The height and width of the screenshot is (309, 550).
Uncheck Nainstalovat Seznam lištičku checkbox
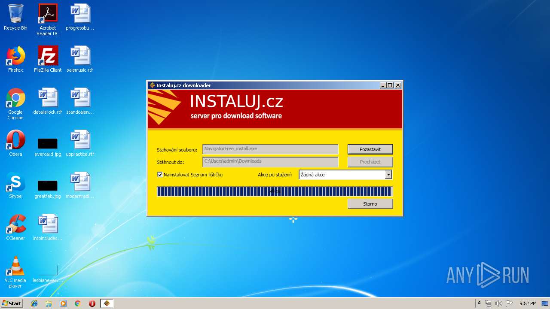pos(160,175)
